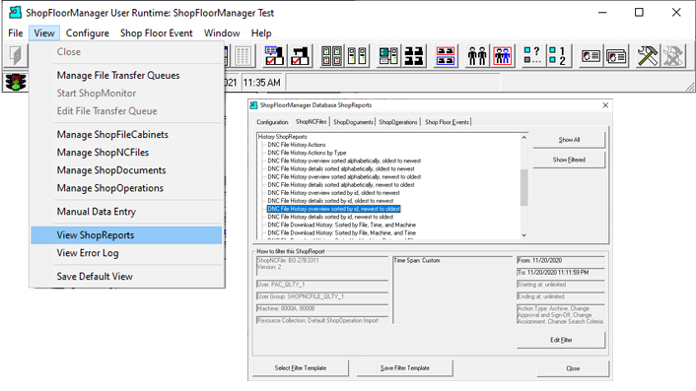The height and width of the screenshot is (391, 696).
Task: Click the User: PAC_QLTY_1 filter field
Action: [322, 285]
